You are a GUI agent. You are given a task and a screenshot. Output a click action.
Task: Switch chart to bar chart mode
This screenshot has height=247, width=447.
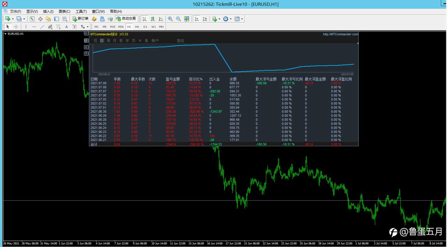click(x=145, y=19)
